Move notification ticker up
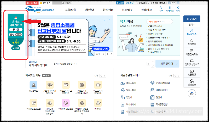This screenshot has height=122, width=209. 153,62
